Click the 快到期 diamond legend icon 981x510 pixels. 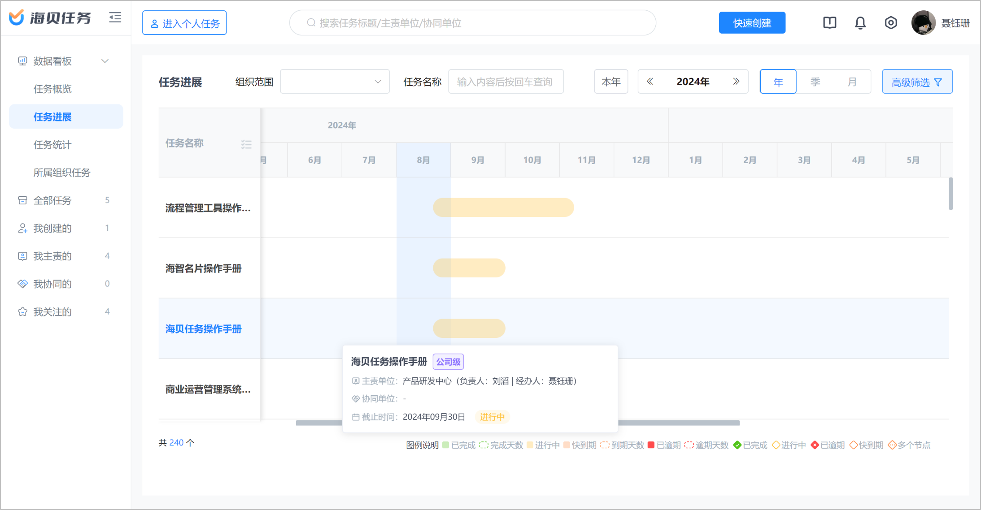pos(854,445)
